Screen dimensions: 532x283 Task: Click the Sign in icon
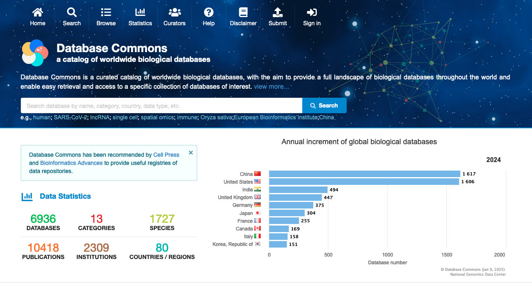(312, 13)
